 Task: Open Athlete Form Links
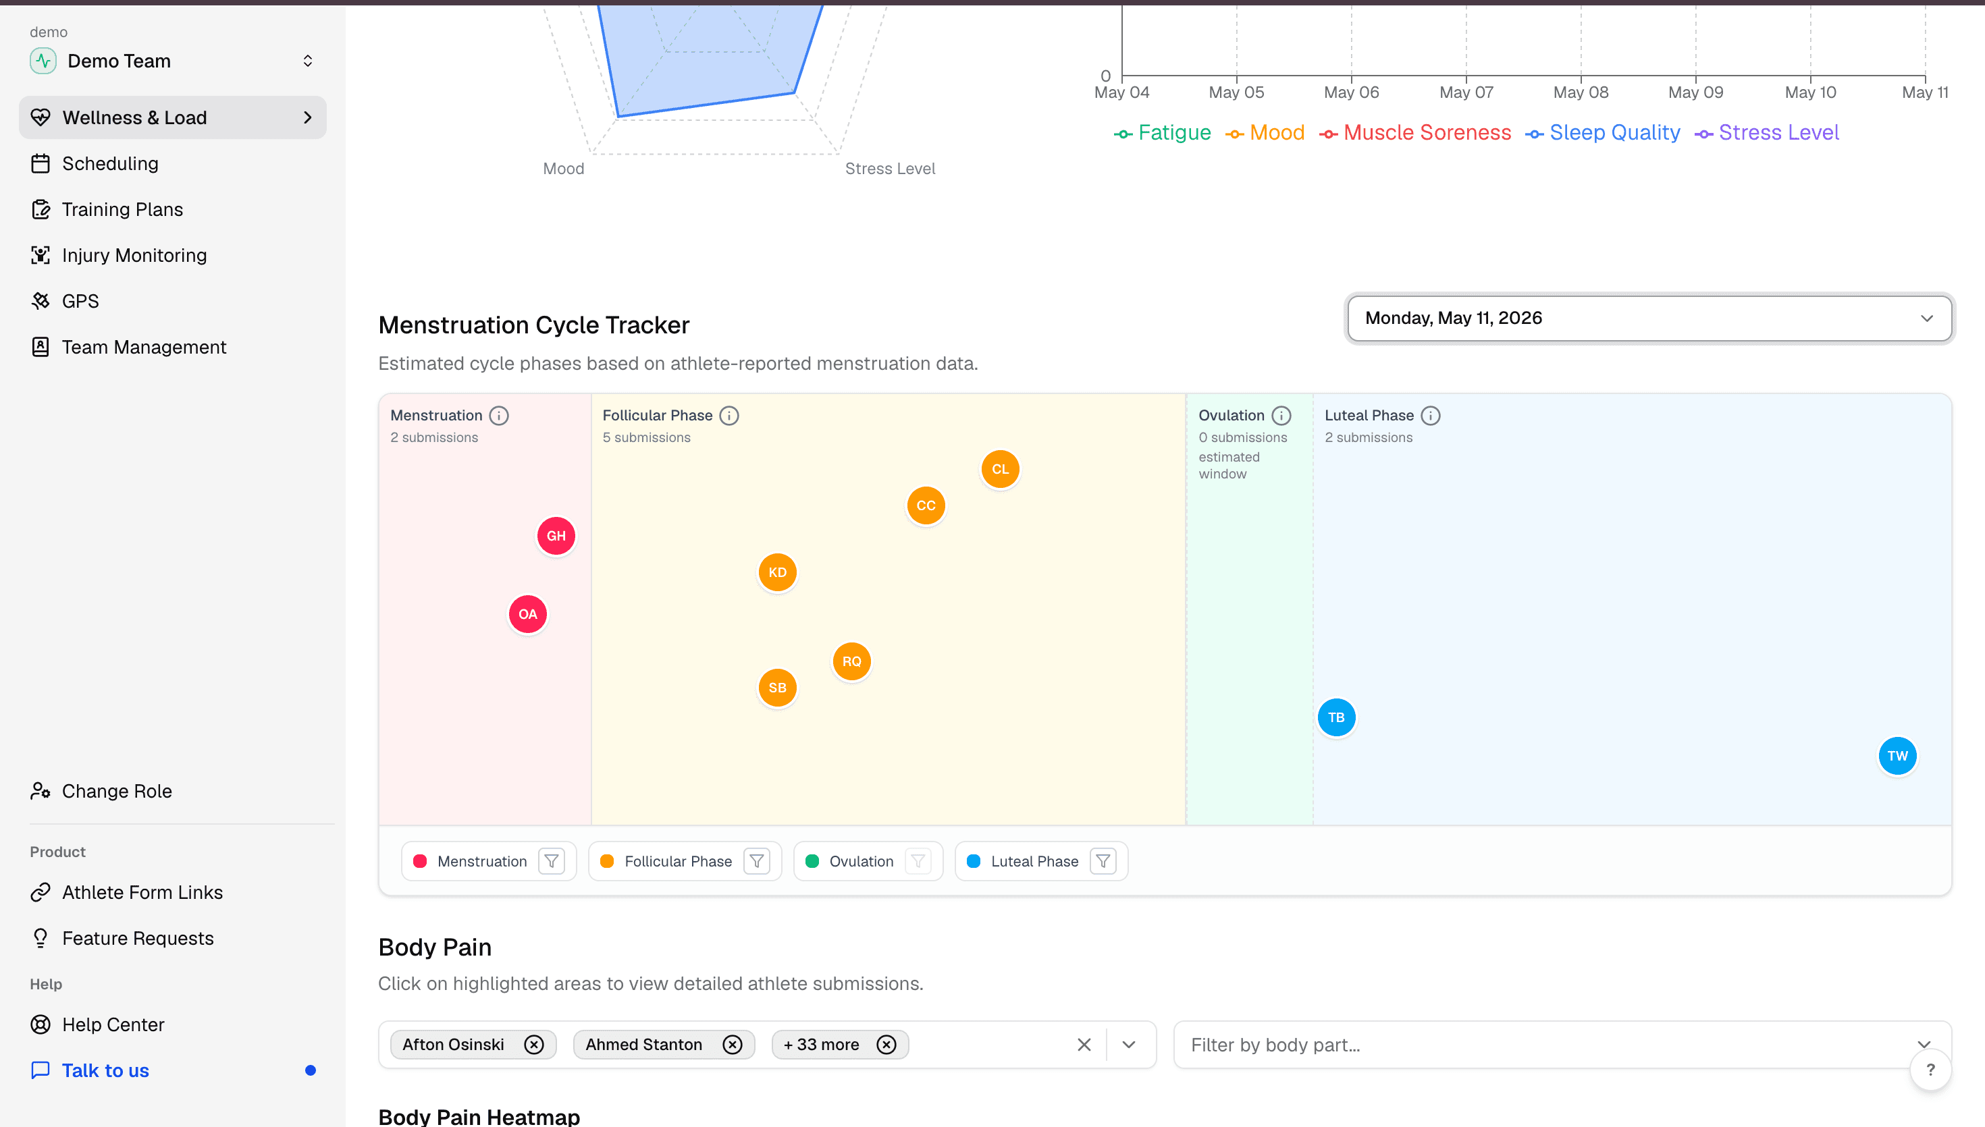(173, 892)
